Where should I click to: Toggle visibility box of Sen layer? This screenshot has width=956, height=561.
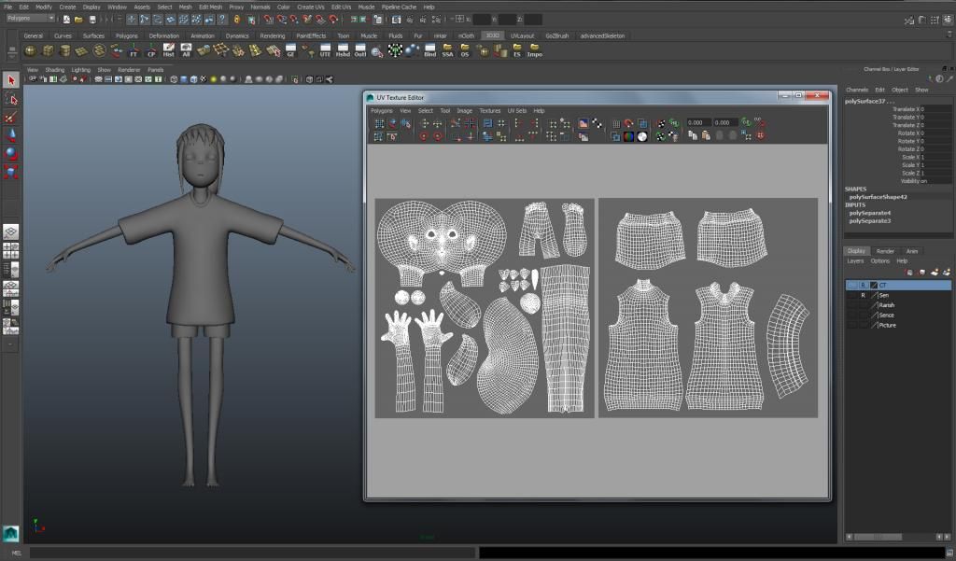click(x=851, y=295)
